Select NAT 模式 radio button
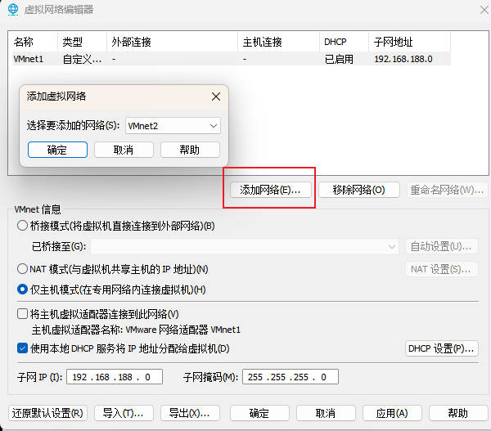Screen dimensions: 491x431 click(x=22, y=269)
